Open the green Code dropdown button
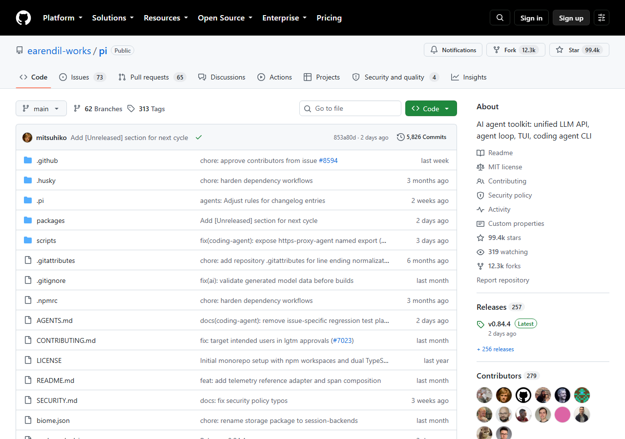 431,108
